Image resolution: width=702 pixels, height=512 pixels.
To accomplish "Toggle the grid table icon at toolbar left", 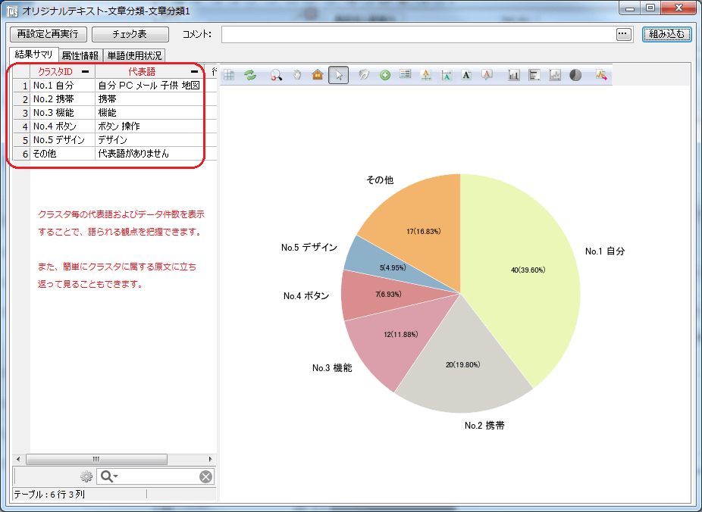I will 227,75.
